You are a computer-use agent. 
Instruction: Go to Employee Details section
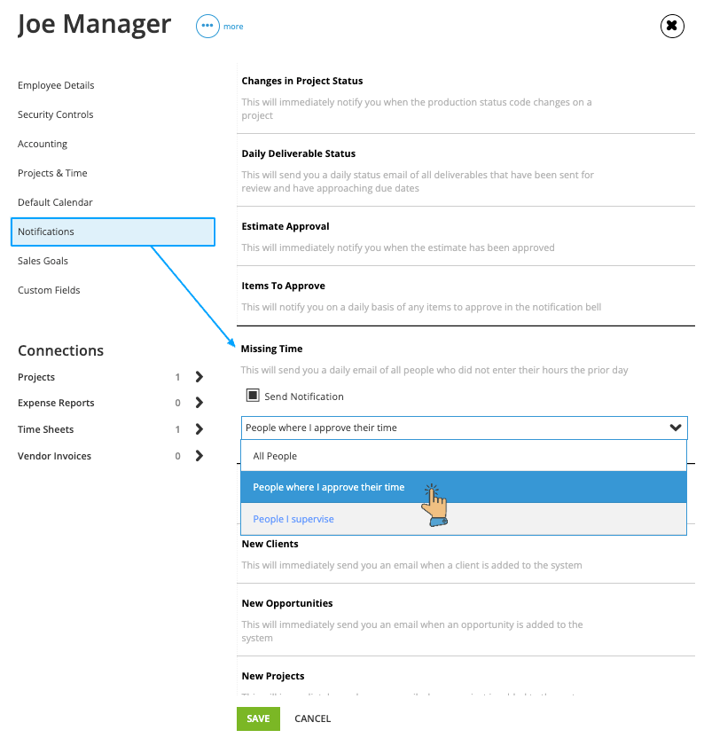56,85
